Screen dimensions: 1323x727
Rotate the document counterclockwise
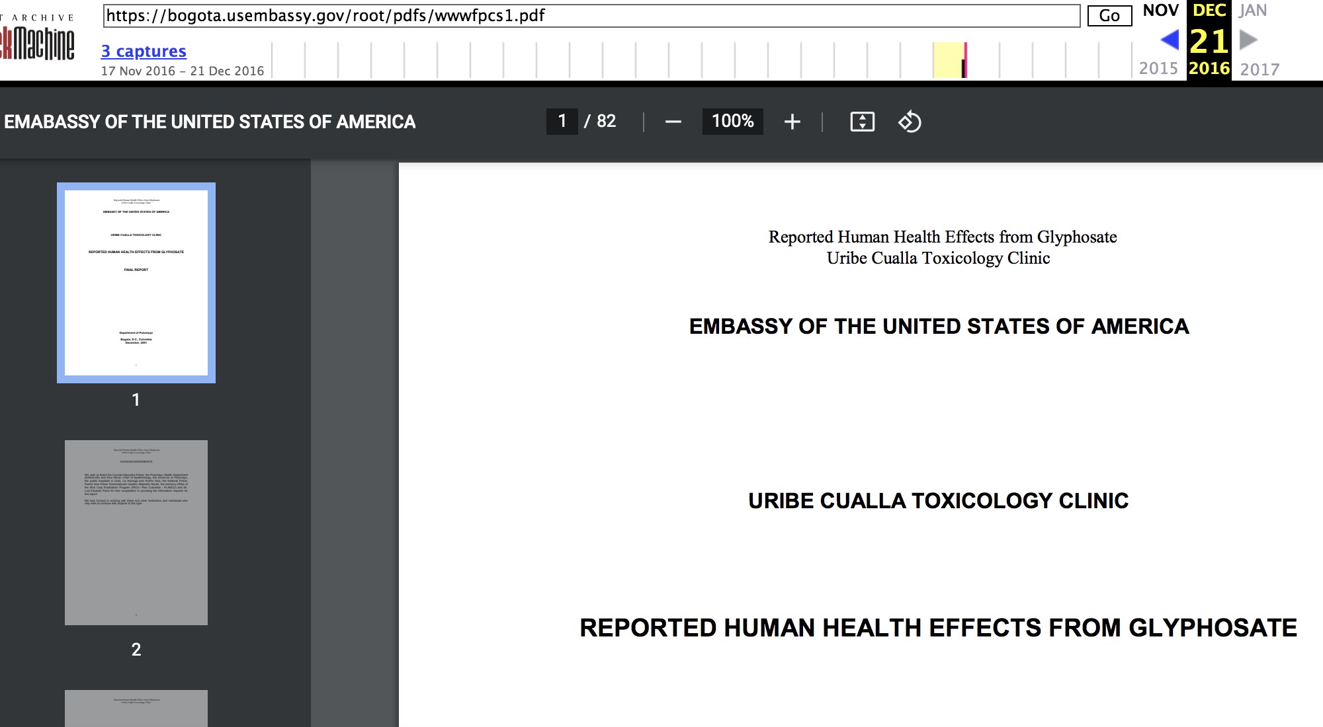coord(910,122)
